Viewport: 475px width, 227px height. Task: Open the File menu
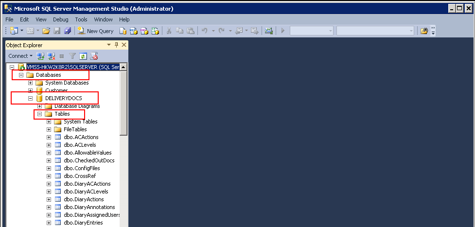point(9,19)
